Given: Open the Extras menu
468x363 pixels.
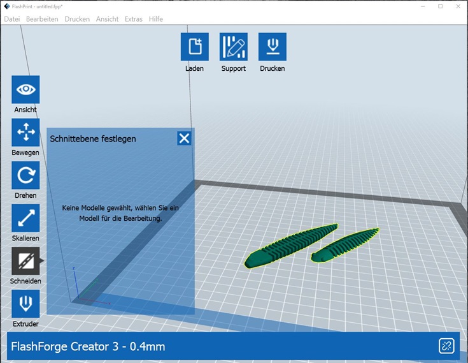Looking at the screenshot, I should click(134, 19).
